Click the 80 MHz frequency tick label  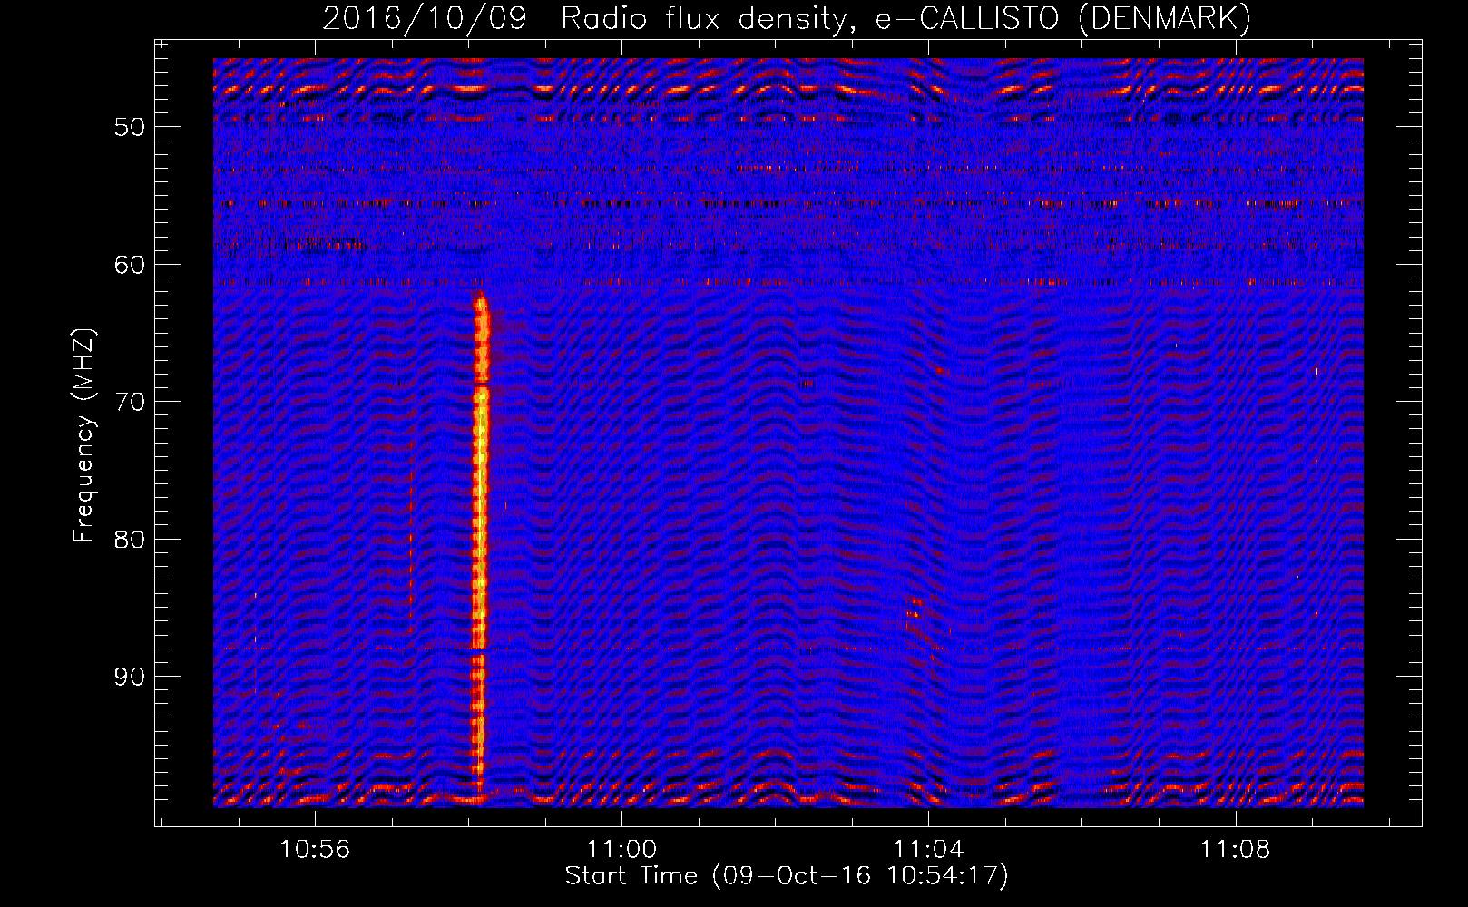tap(130, 539)
